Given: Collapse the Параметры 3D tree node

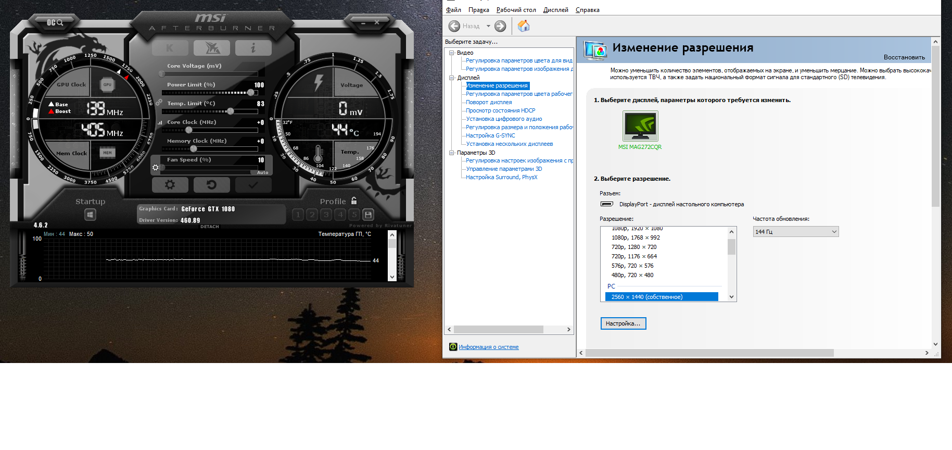Looking at the screenshot, I should pyautogui.click(x=452, y=153).
